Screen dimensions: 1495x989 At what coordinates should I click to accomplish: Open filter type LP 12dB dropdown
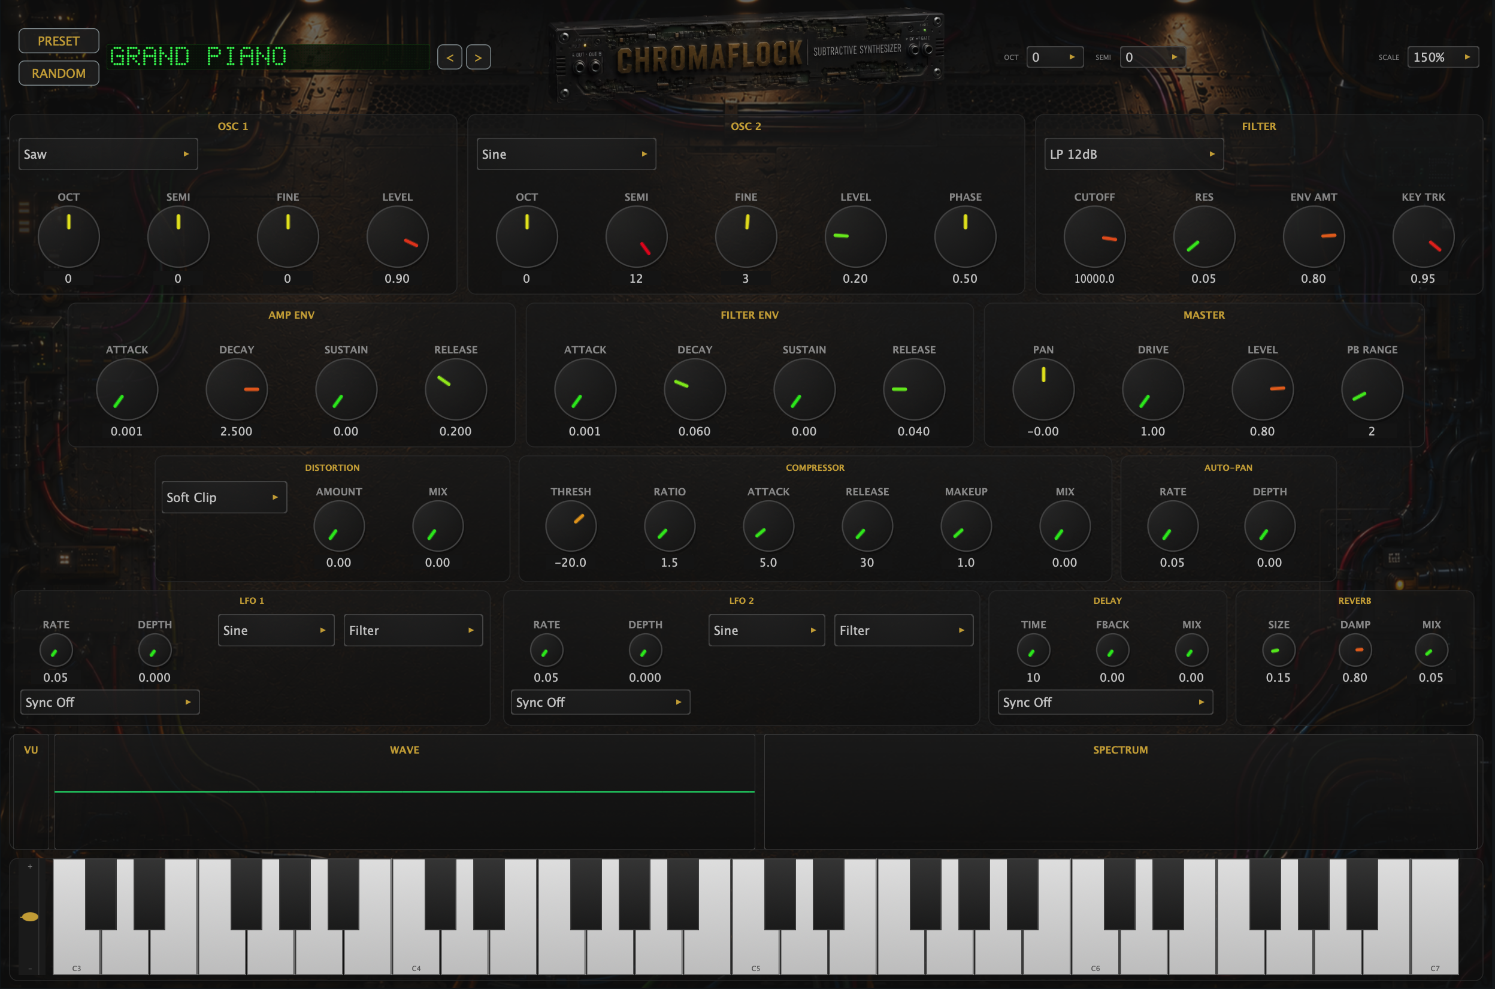click(x=1134, y=154)
